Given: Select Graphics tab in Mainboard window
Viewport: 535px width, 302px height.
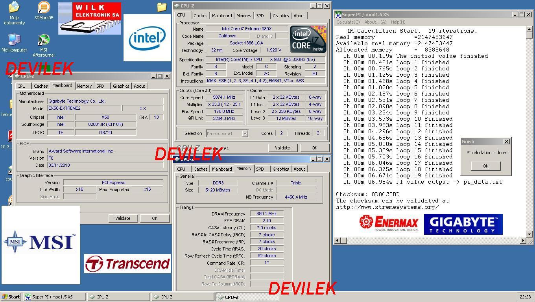Looking at the screenshot, I should tap(121, 86).
